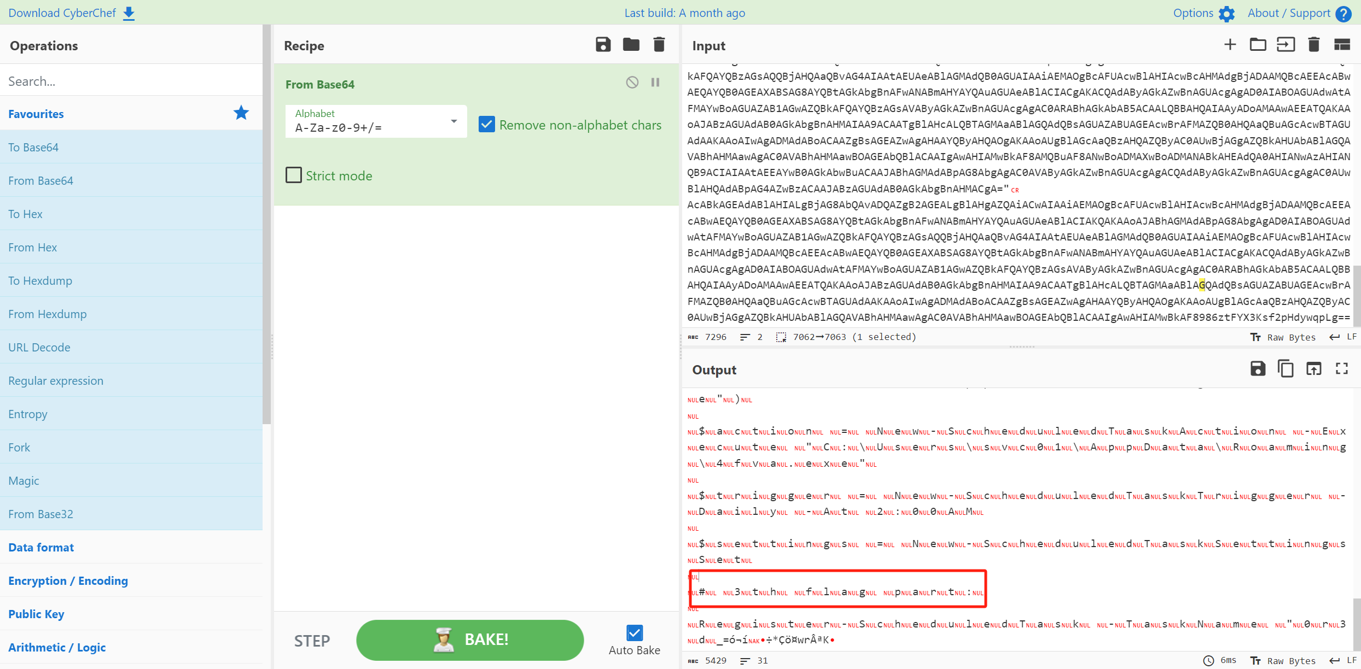The image size is (1361, 669).
Task: Clear the recipe with the trash icon
Action: coord(659,45)
